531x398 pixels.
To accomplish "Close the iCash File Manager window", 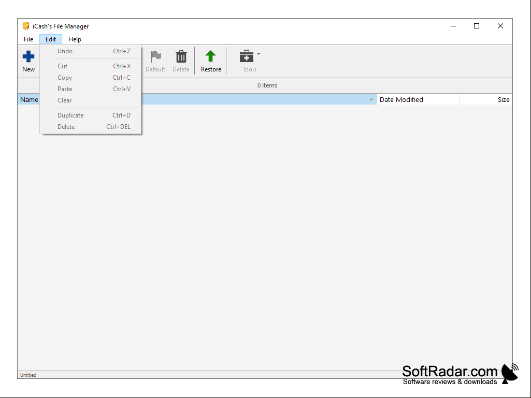I will pyautogui.click(x=500, y=26).
